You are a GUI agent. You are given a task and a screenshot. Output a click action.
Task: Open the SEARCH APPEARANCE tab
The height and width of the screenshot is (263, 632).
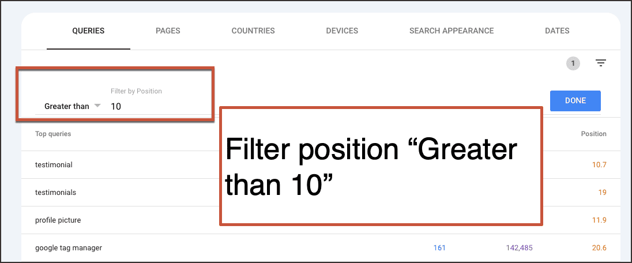pos(452,31)
